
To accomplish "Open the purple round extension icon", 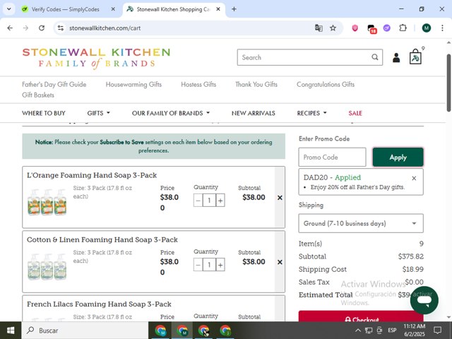I will tap(386, 28).
